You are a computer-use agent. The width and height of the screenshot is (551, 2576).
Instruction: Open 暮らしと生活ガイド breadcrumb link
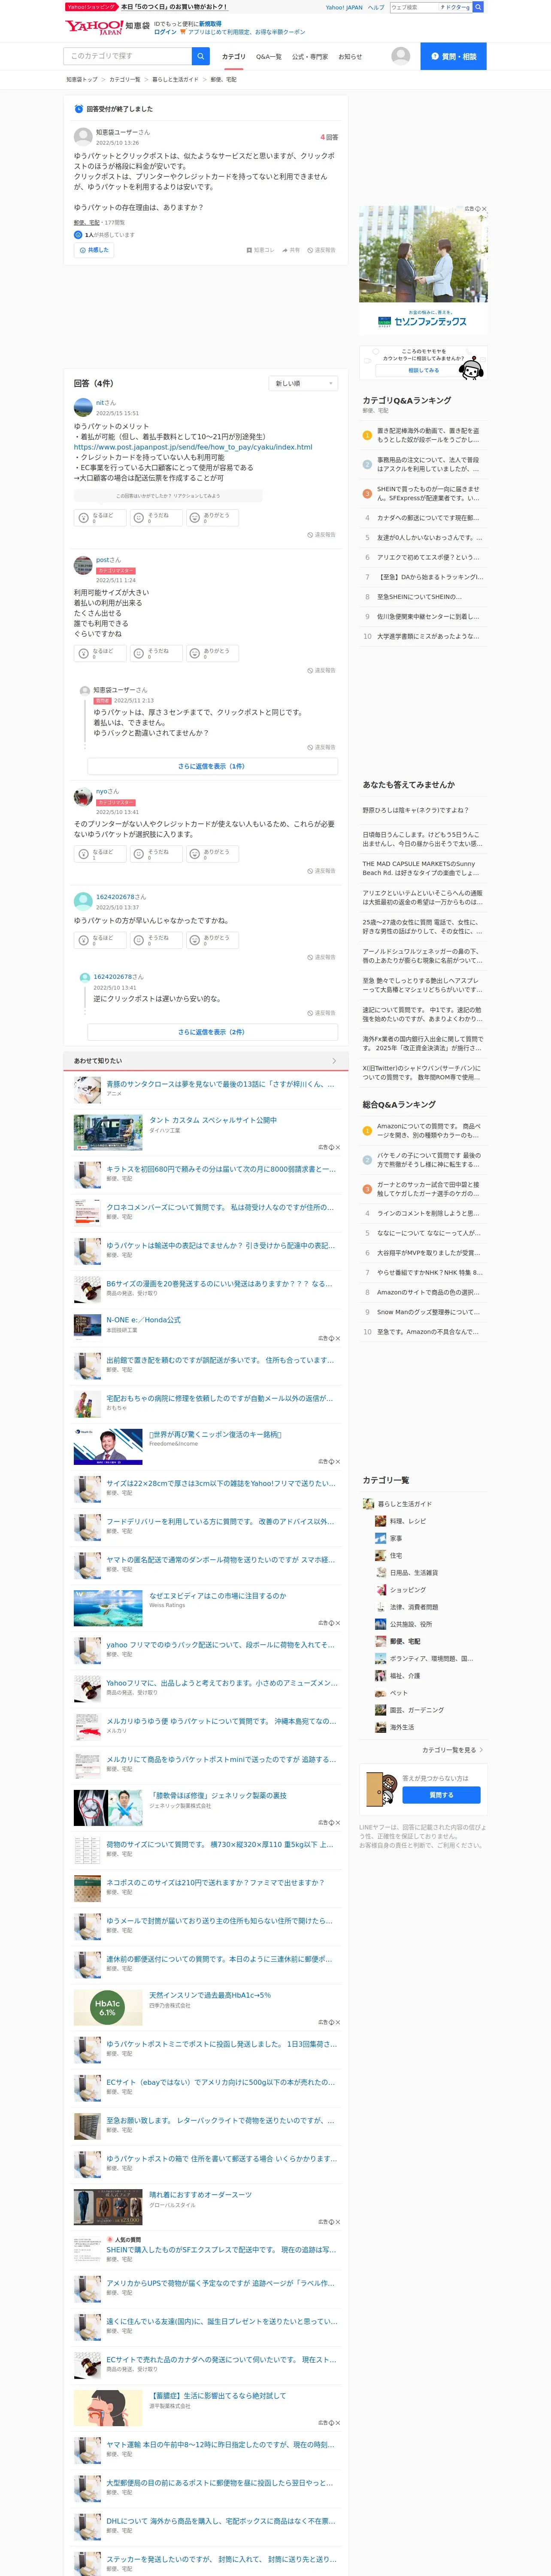pyautogui.click(x=175, y=79)
